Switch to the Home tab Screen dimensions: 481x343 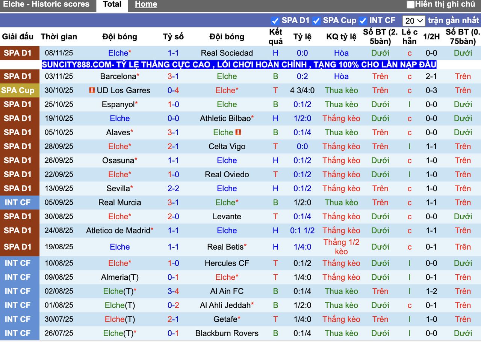click(x=146, y=4)
